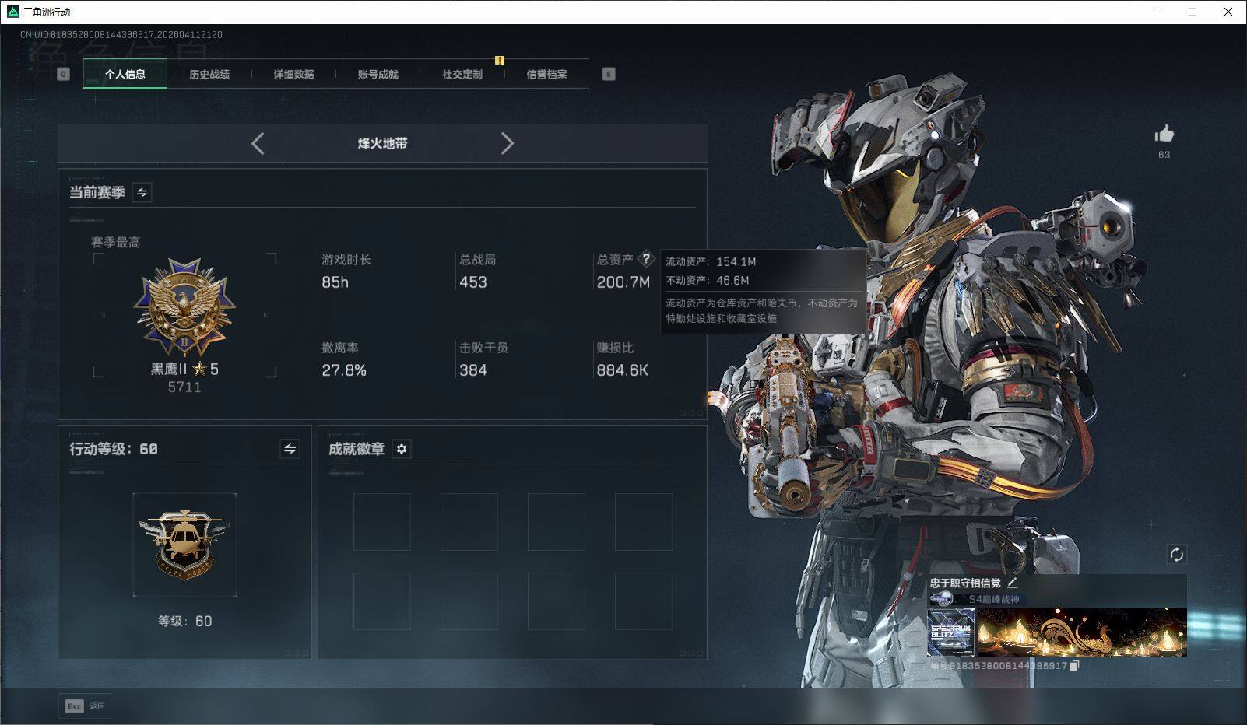Click the Spectrum Blitz avatar thumbnail
This screenshot has height=725, width=1247.
pos(951,632)
